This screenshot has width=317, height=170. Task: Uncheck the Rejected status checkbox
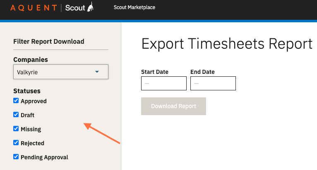(16, 143)
